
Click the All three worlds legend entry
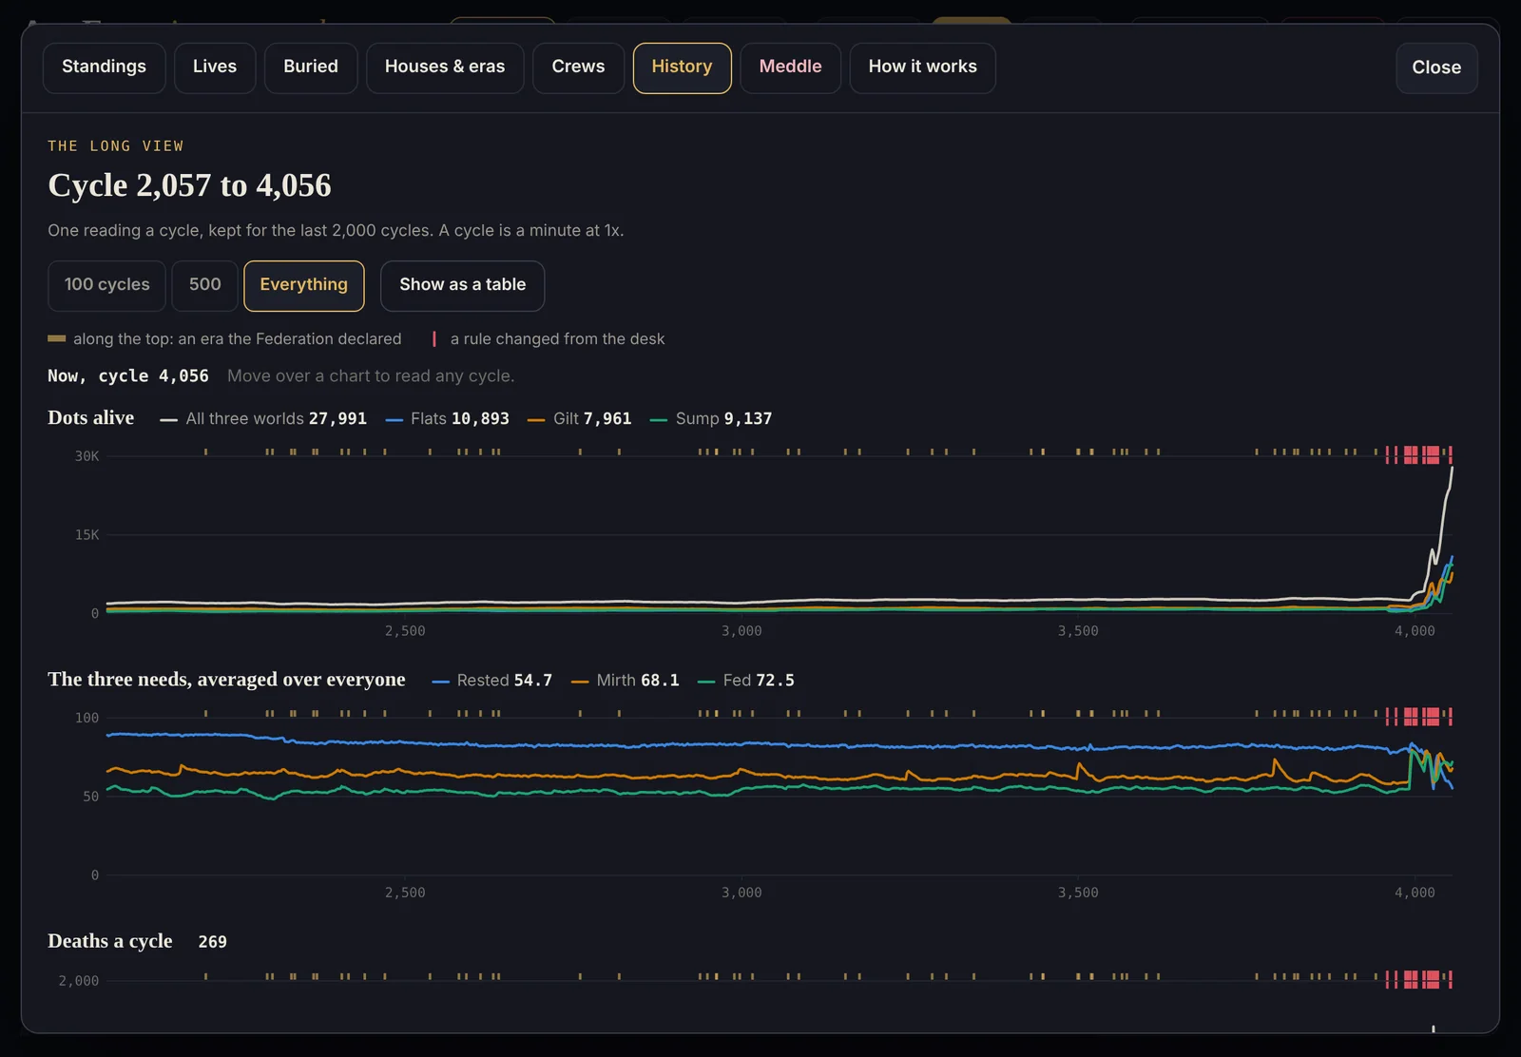pos(263,419)
